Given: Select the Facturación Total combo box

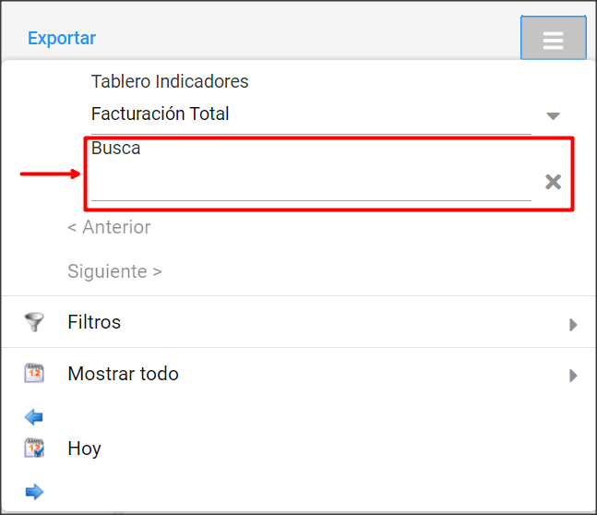Looking at the screenshot, I should click(x=311, y=114).
